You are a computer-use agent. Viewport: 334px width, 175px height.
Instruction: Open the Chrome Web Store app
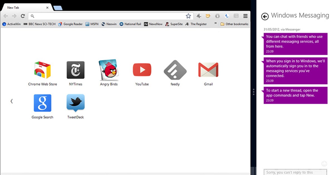pos(42,69)
